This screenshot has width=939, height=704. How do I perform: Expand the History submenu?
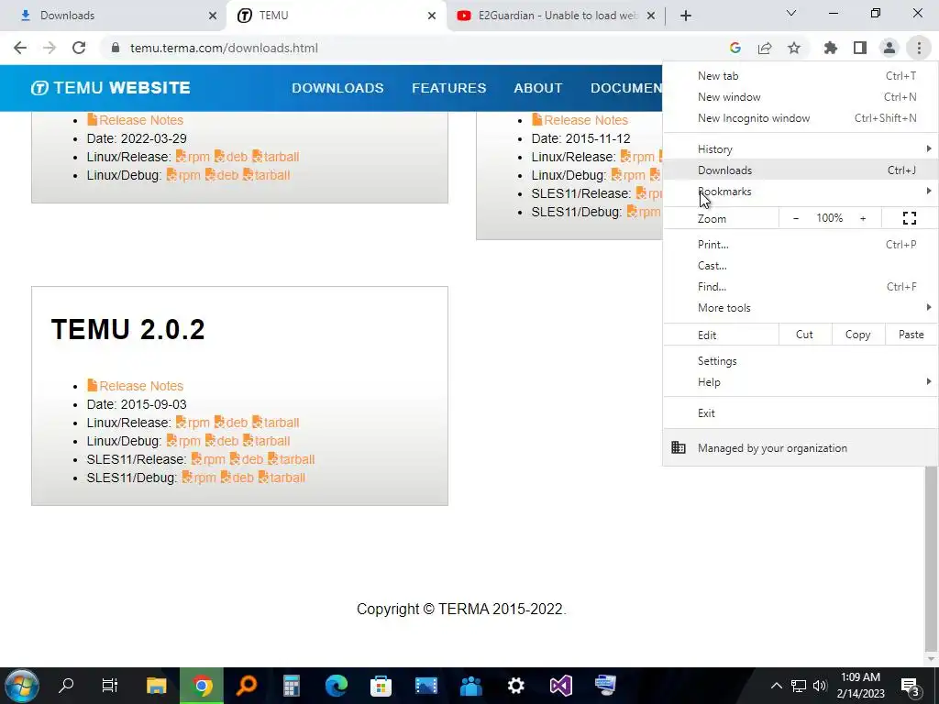(801, 149)
